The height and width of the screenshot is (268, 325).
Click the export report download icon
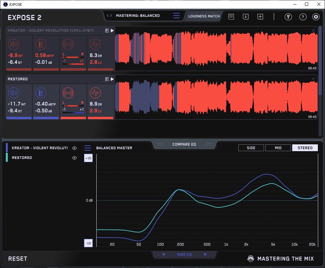(246, 17)
